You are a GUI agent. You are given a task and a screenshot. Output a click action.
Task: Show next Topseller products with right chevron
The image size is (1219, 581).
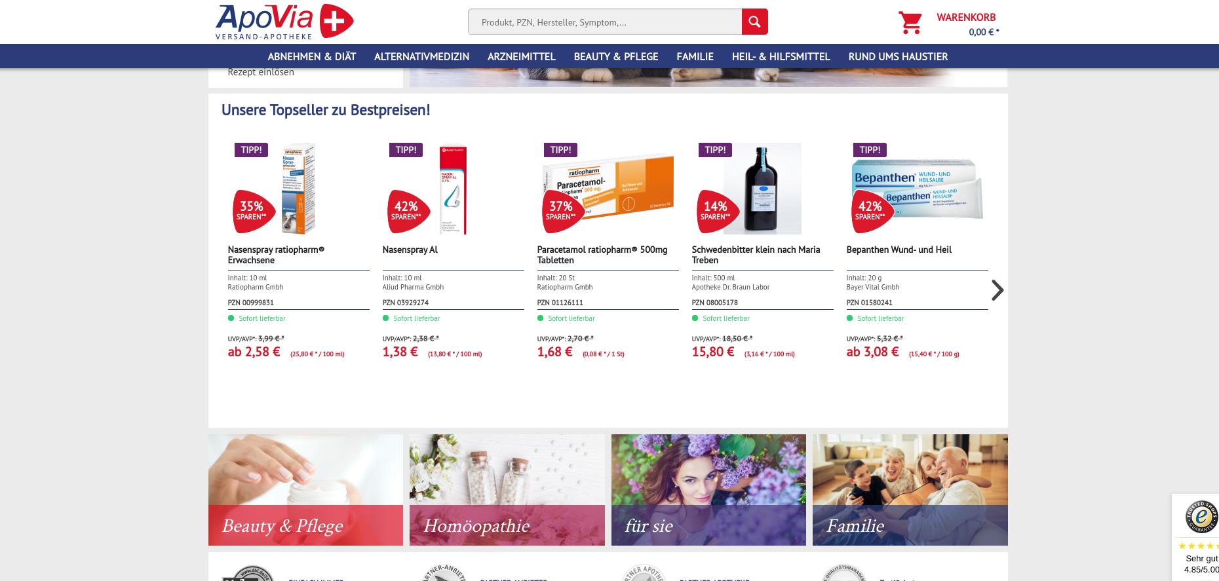(997, 290)
